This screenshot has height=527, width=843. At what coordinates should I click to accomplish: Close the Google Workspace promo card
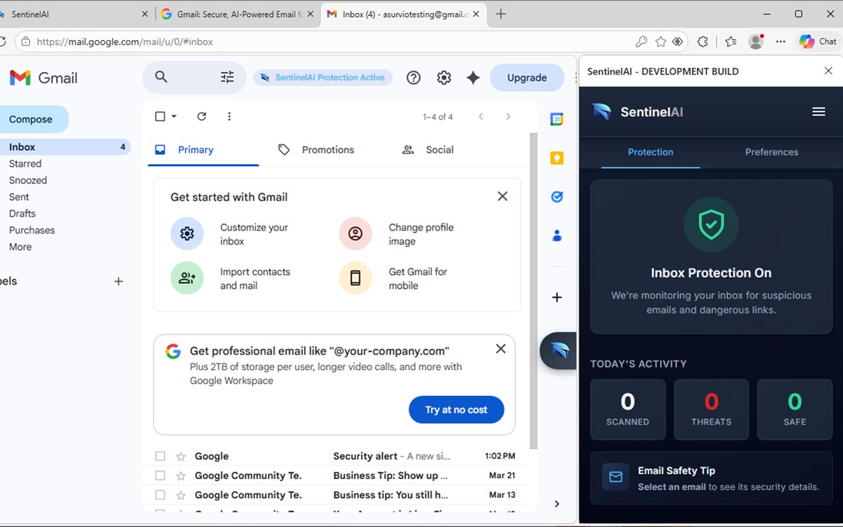[x=501, y=349]
